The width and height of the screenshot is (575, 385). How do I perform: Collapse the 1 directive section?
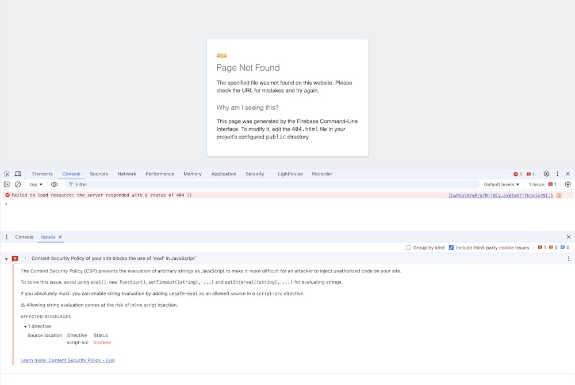tap(25, 326)
